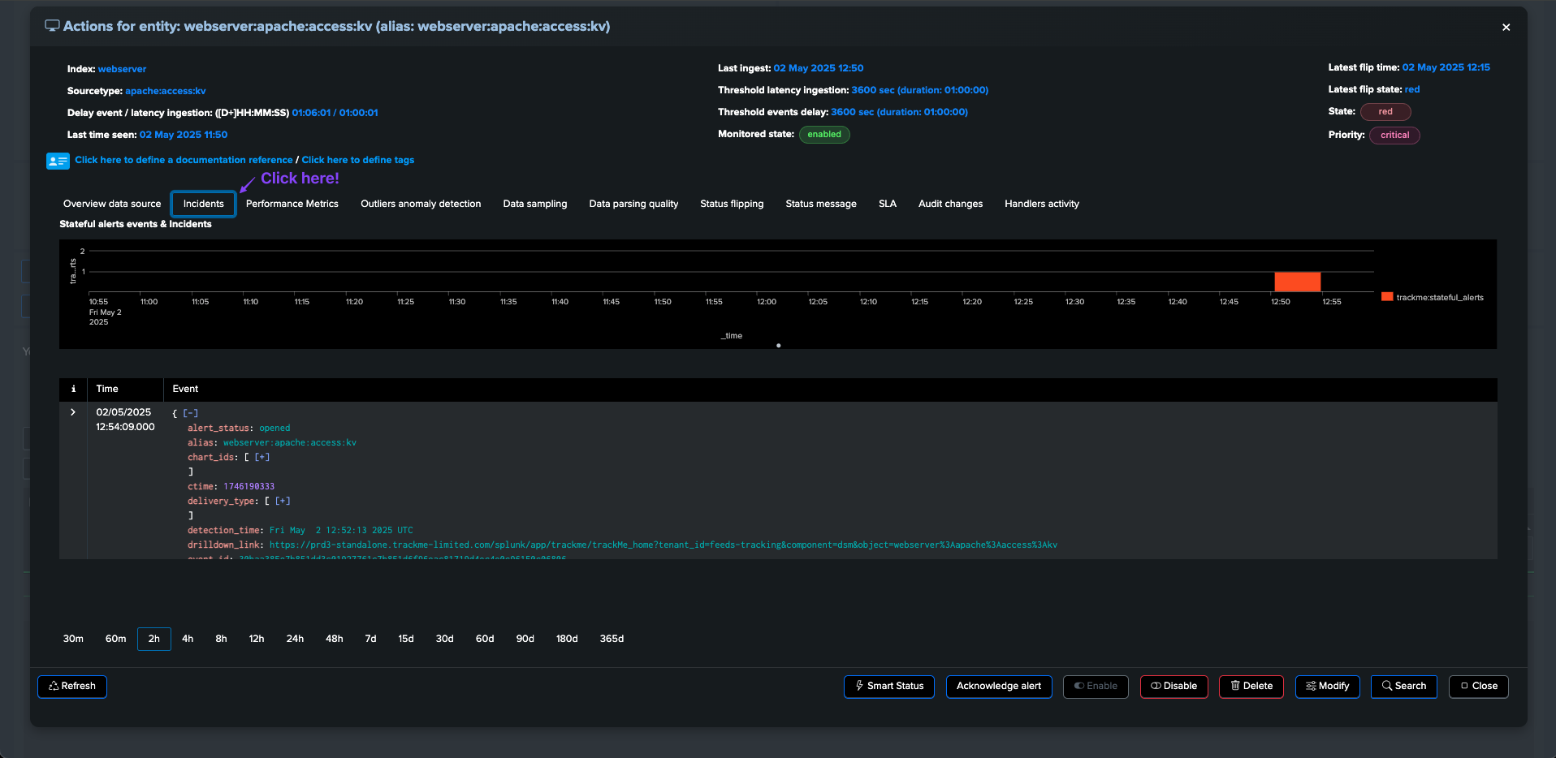
Task: Click the documentation reference card icon
Action: 58,161
